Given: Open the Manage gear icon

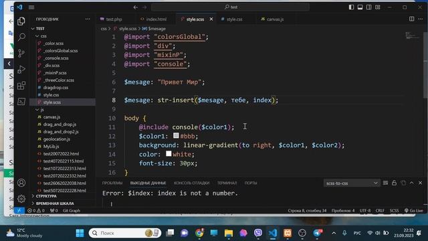Looking at the screenshot, I should pyautogui.click(x=21, y=199).
